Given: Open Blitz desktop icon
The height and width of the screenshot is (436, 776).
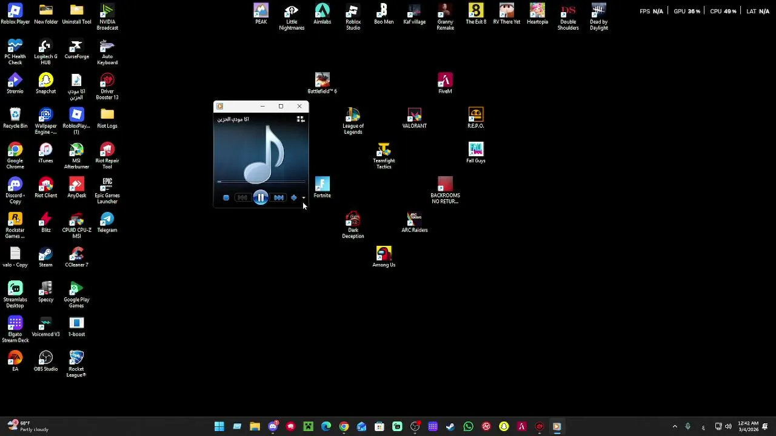Looking at the screenshot, I should pos(46,222).
